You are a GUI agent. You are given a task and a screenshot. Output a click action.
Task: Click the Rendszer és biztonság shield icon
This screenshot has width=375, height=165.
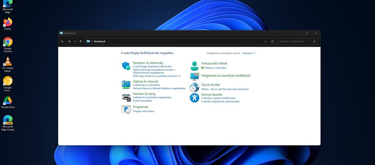coord(126,66)
